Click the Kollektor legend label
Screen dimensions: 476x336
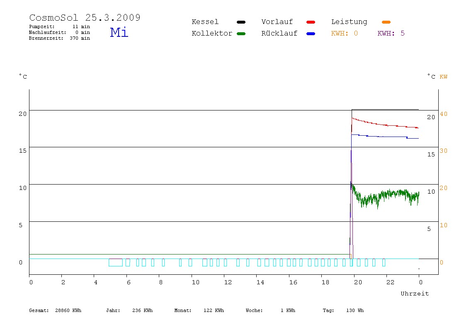(x=212, y=34)
